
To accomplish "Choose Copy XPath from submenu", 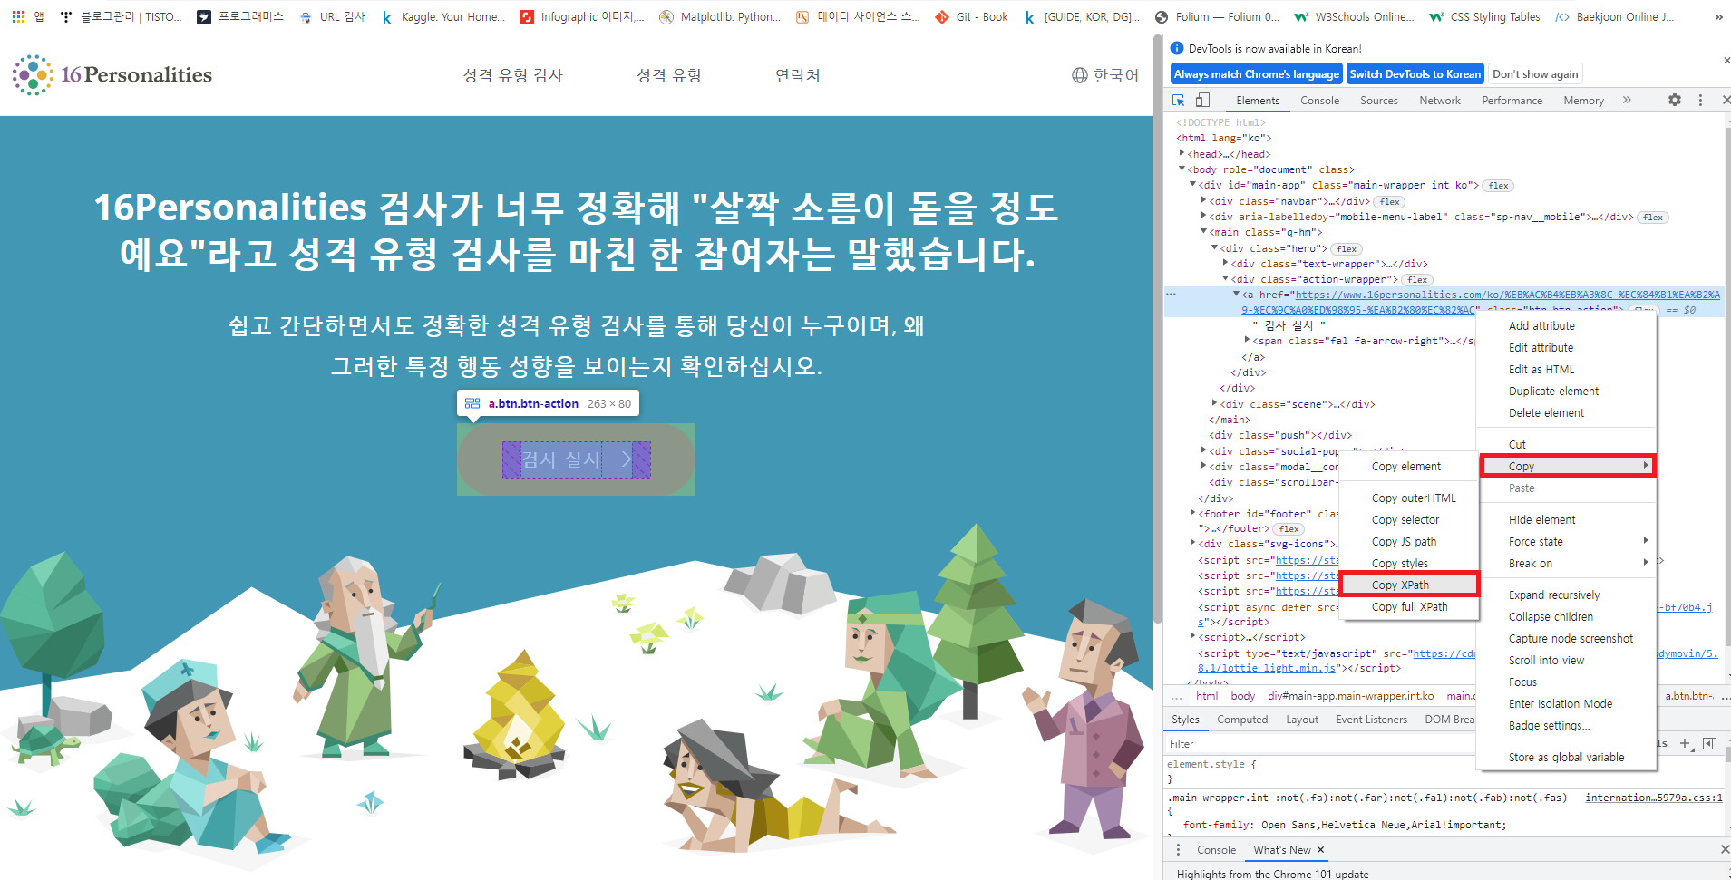I will tap(1409, 585).
